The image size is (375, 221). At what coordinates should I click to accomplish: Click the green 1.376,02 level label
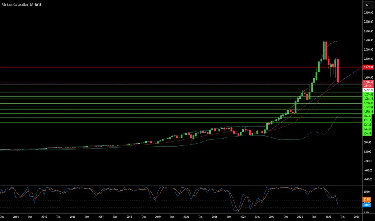[x=368, y=94]
